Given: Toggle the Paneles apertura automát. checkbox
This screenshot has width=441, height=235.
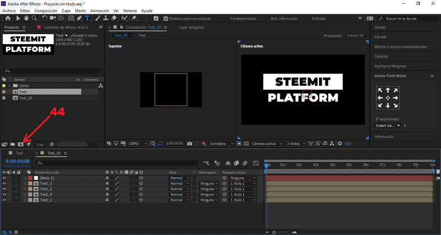Looking at the screenshot, I should (x=166, y=18).
